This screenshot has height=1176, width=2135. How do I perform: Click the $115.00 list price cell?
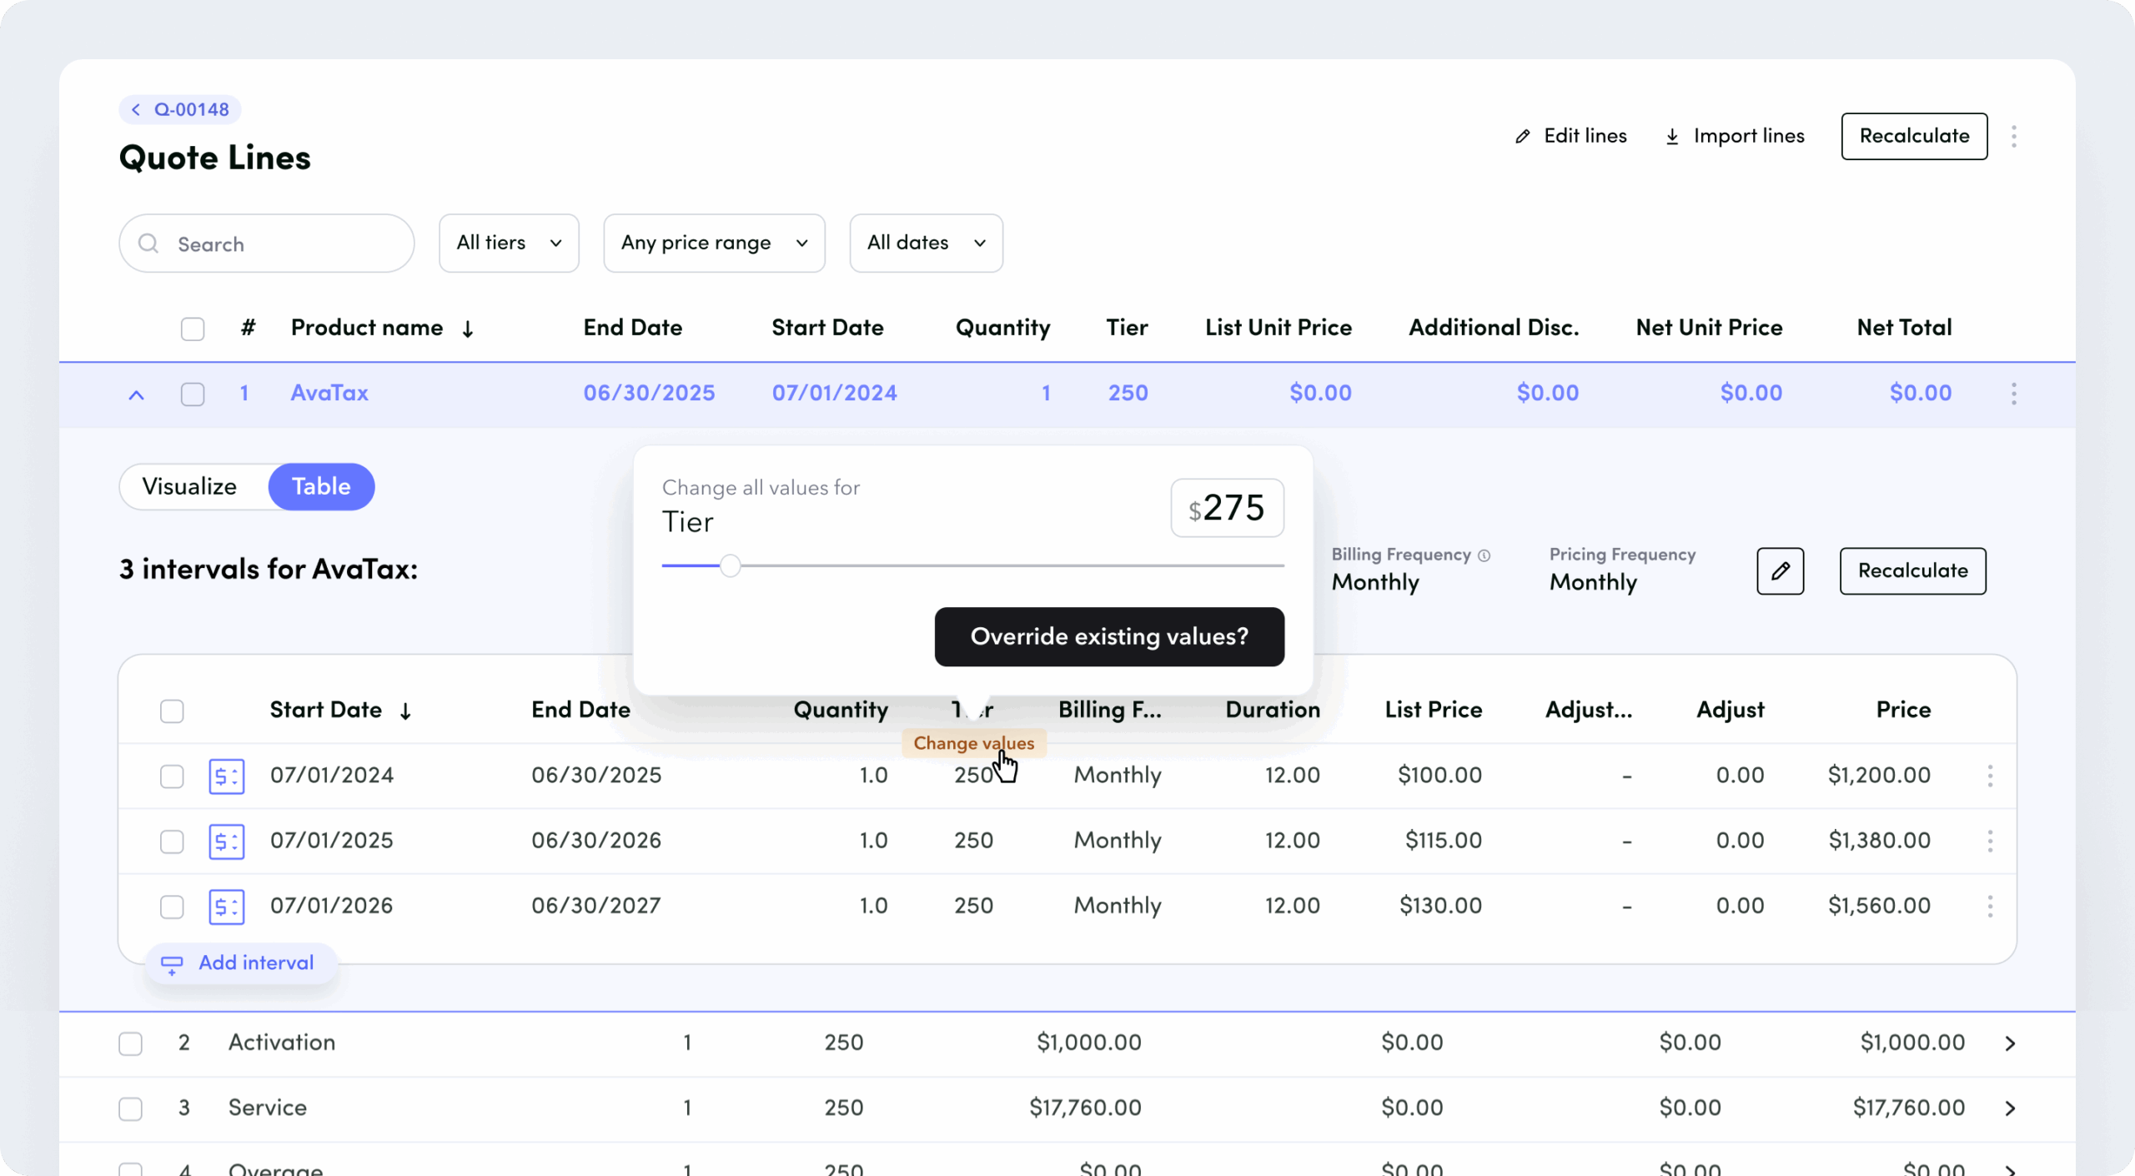[x=1444, y=840]
